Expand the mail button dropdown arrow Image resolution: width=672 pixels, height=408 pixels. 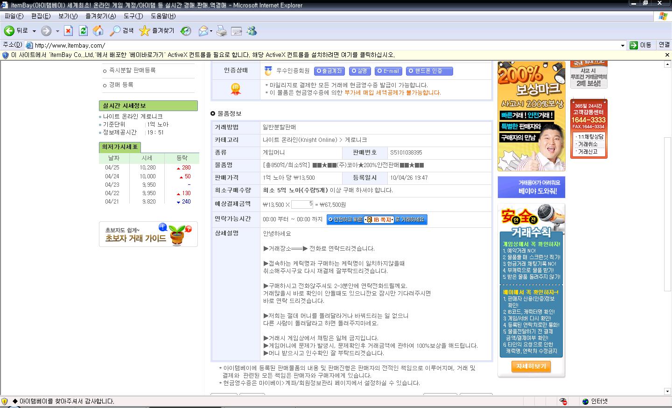tap(211, 31)
